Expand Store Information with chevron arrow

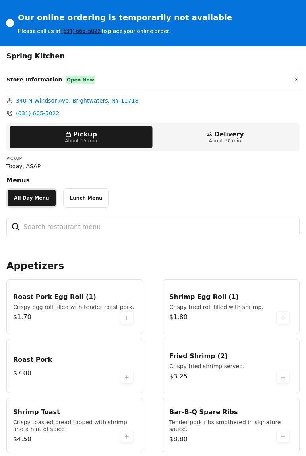(296, 80)
